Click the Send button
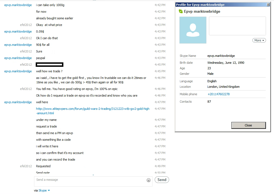Image resolution: width=274 pixels, height=194 pixels. coord(162,180)
